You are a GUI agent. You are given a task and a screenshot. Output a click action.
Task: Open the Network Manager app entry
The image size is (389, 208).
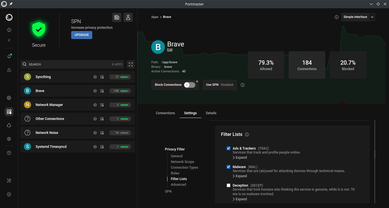78,105
